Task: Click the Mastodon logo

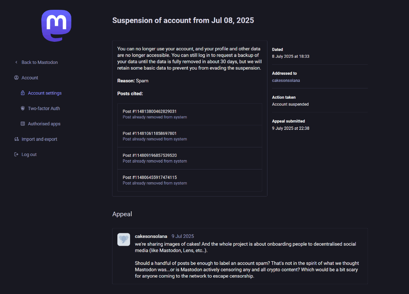Action: point(56,25)
